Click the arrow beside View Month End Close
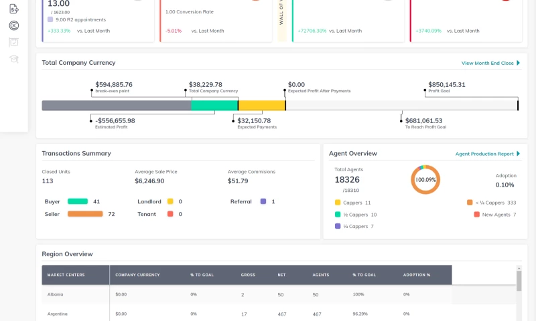This screenshot has width=536, height=321. click(x=518, y=63)
